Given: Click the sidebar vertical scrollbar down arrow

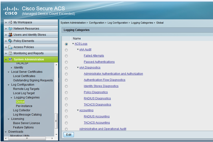Looking at the screenshot, I should click(56, 135).
